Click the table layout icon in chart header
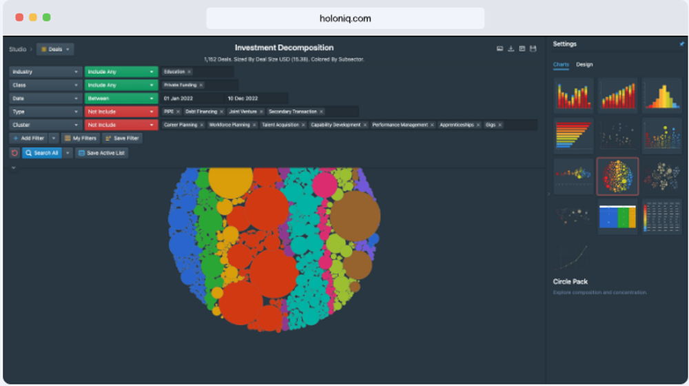This screenshot has width=689, height=386. pos(522,48)
